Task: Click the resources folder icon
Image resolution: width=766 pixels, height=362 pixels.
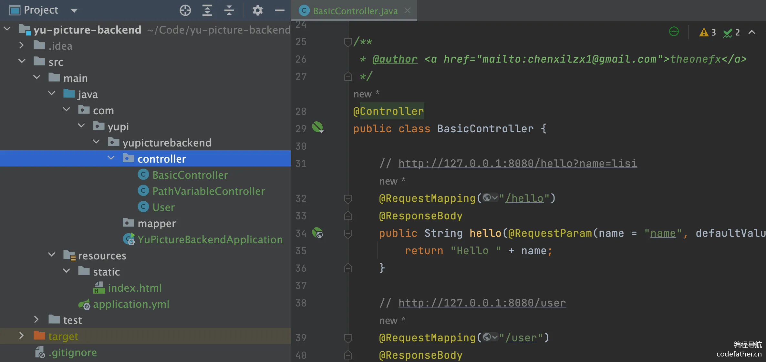Action: (69, 255)
